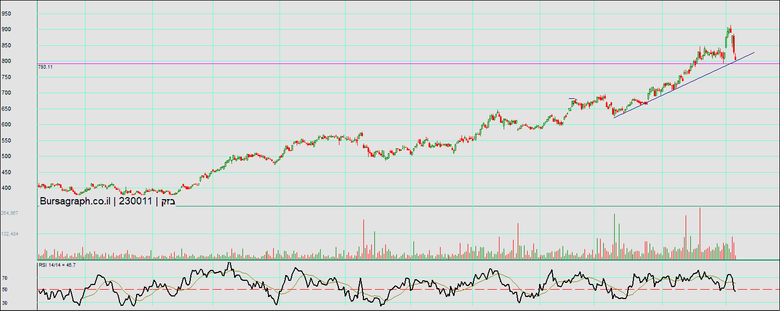Click the 900 price axis label

pyautogui.click(x=6, y=30)
